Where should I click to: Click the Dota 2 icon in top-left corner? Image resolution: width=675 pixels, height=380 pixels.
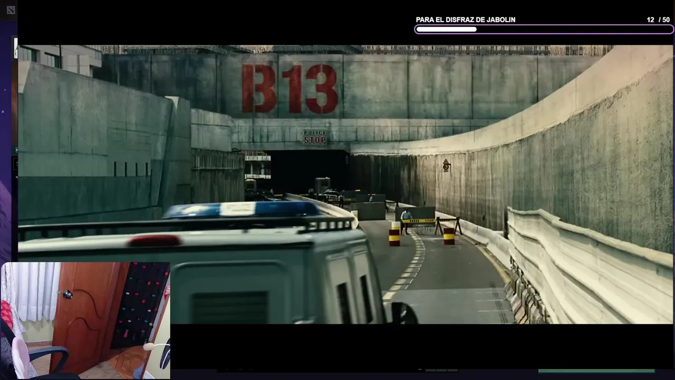click(11, 10)
